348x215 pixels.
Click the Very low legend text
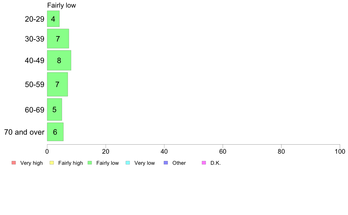[144, 163]
